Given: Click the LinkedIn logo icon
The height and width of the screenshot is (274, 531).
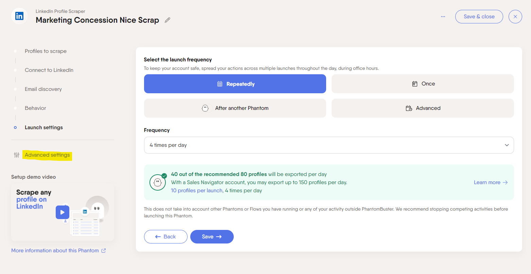Looking at the screenshot, I should 19,16.
